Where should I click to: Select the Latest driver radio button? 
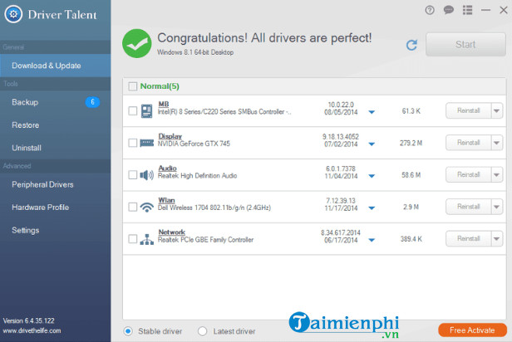pos(203,331)
